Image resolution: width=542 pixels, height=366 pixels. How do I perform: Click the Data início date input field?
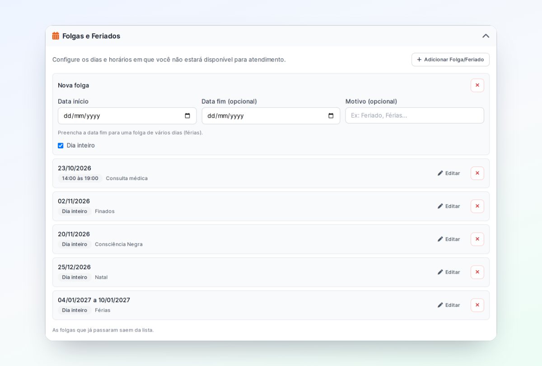pyautogui.click(x=127, y=116)
